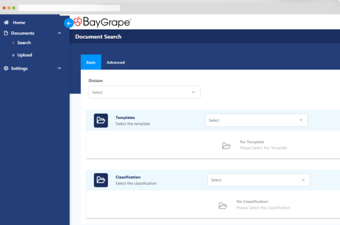340x225 pixels.
Task: Click the Classification folder icon
Action: point(101,180)
